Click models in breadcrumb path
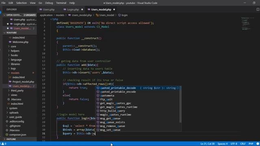Viewport: 260px width, 146px height. 60,15
